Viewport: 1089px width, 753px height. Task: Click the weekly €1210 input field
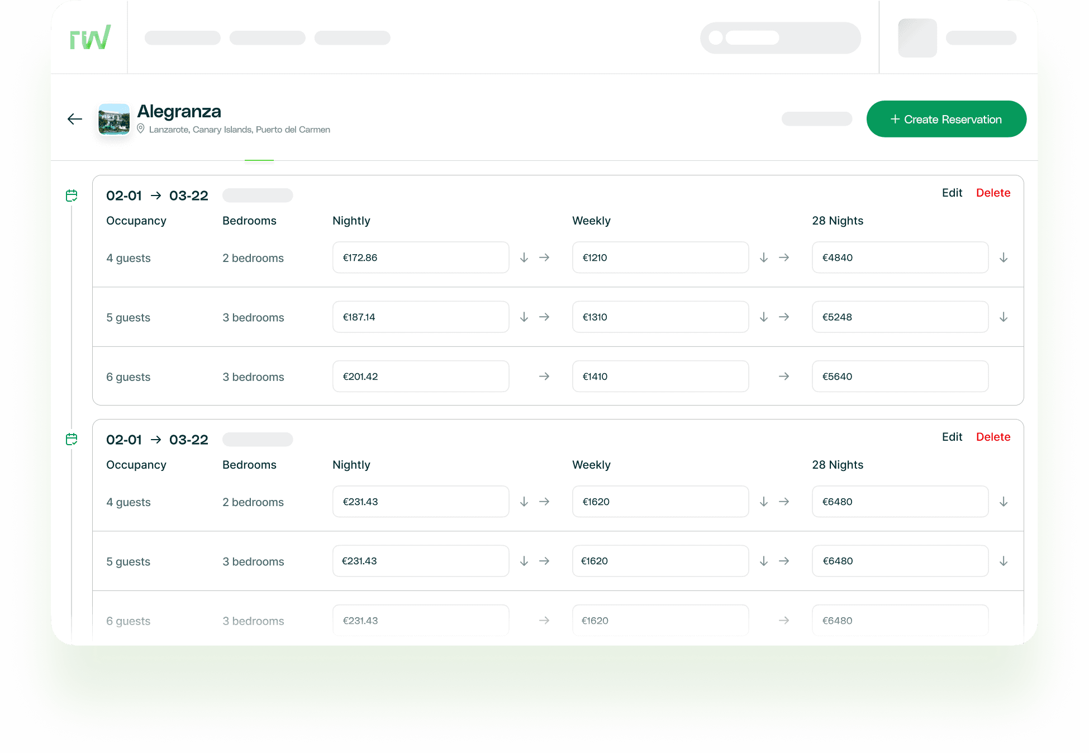pyautogui.click(x=660, y=258)
